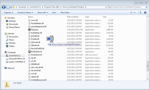The width and height of the screenshot is (150, 90).
Task: Open the recent pages dropdown arrow
Action: pos(11,7)
